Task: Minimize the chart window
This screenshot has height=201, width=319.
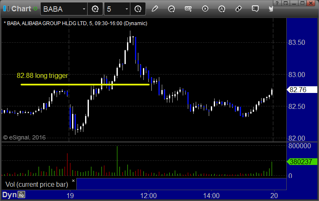Action: point(294,3)
